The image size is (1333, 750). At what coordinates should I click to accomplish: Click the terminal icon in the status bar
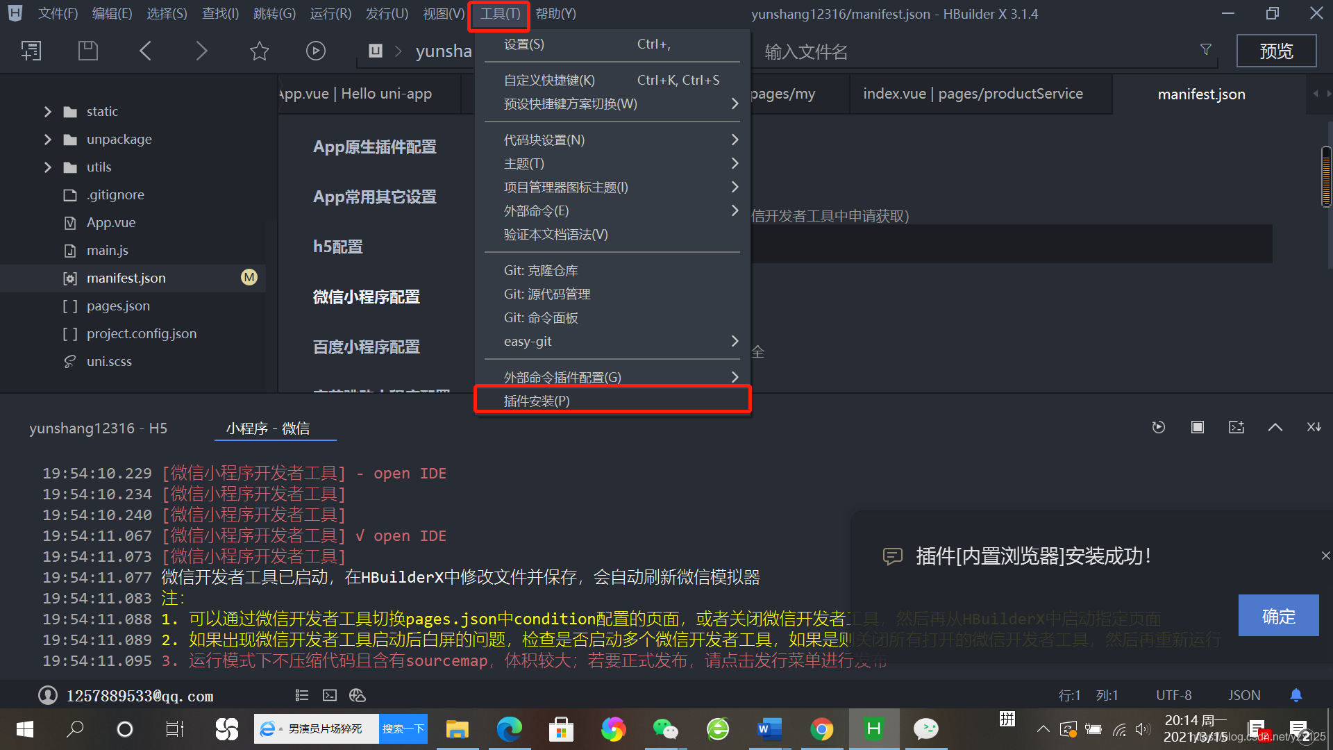(329, 694)
